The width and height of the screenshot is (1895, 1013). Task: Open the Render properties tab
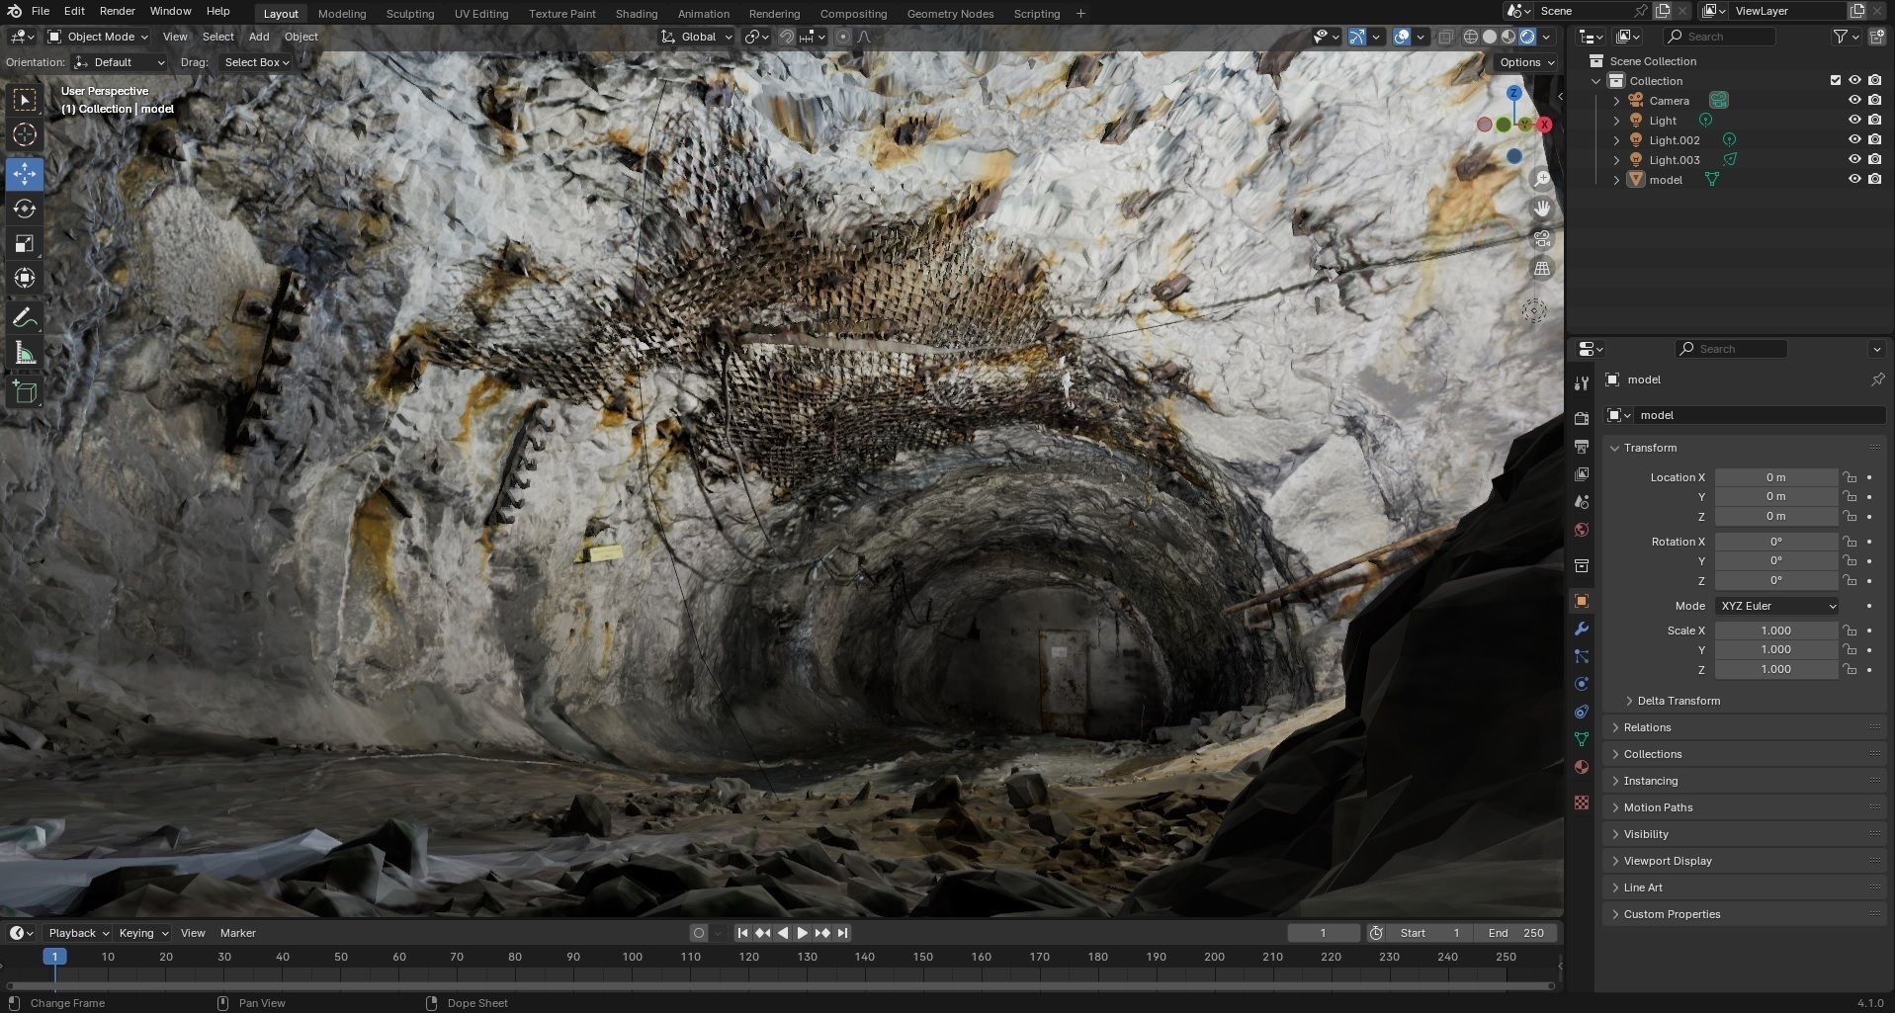pos(1582,419)
